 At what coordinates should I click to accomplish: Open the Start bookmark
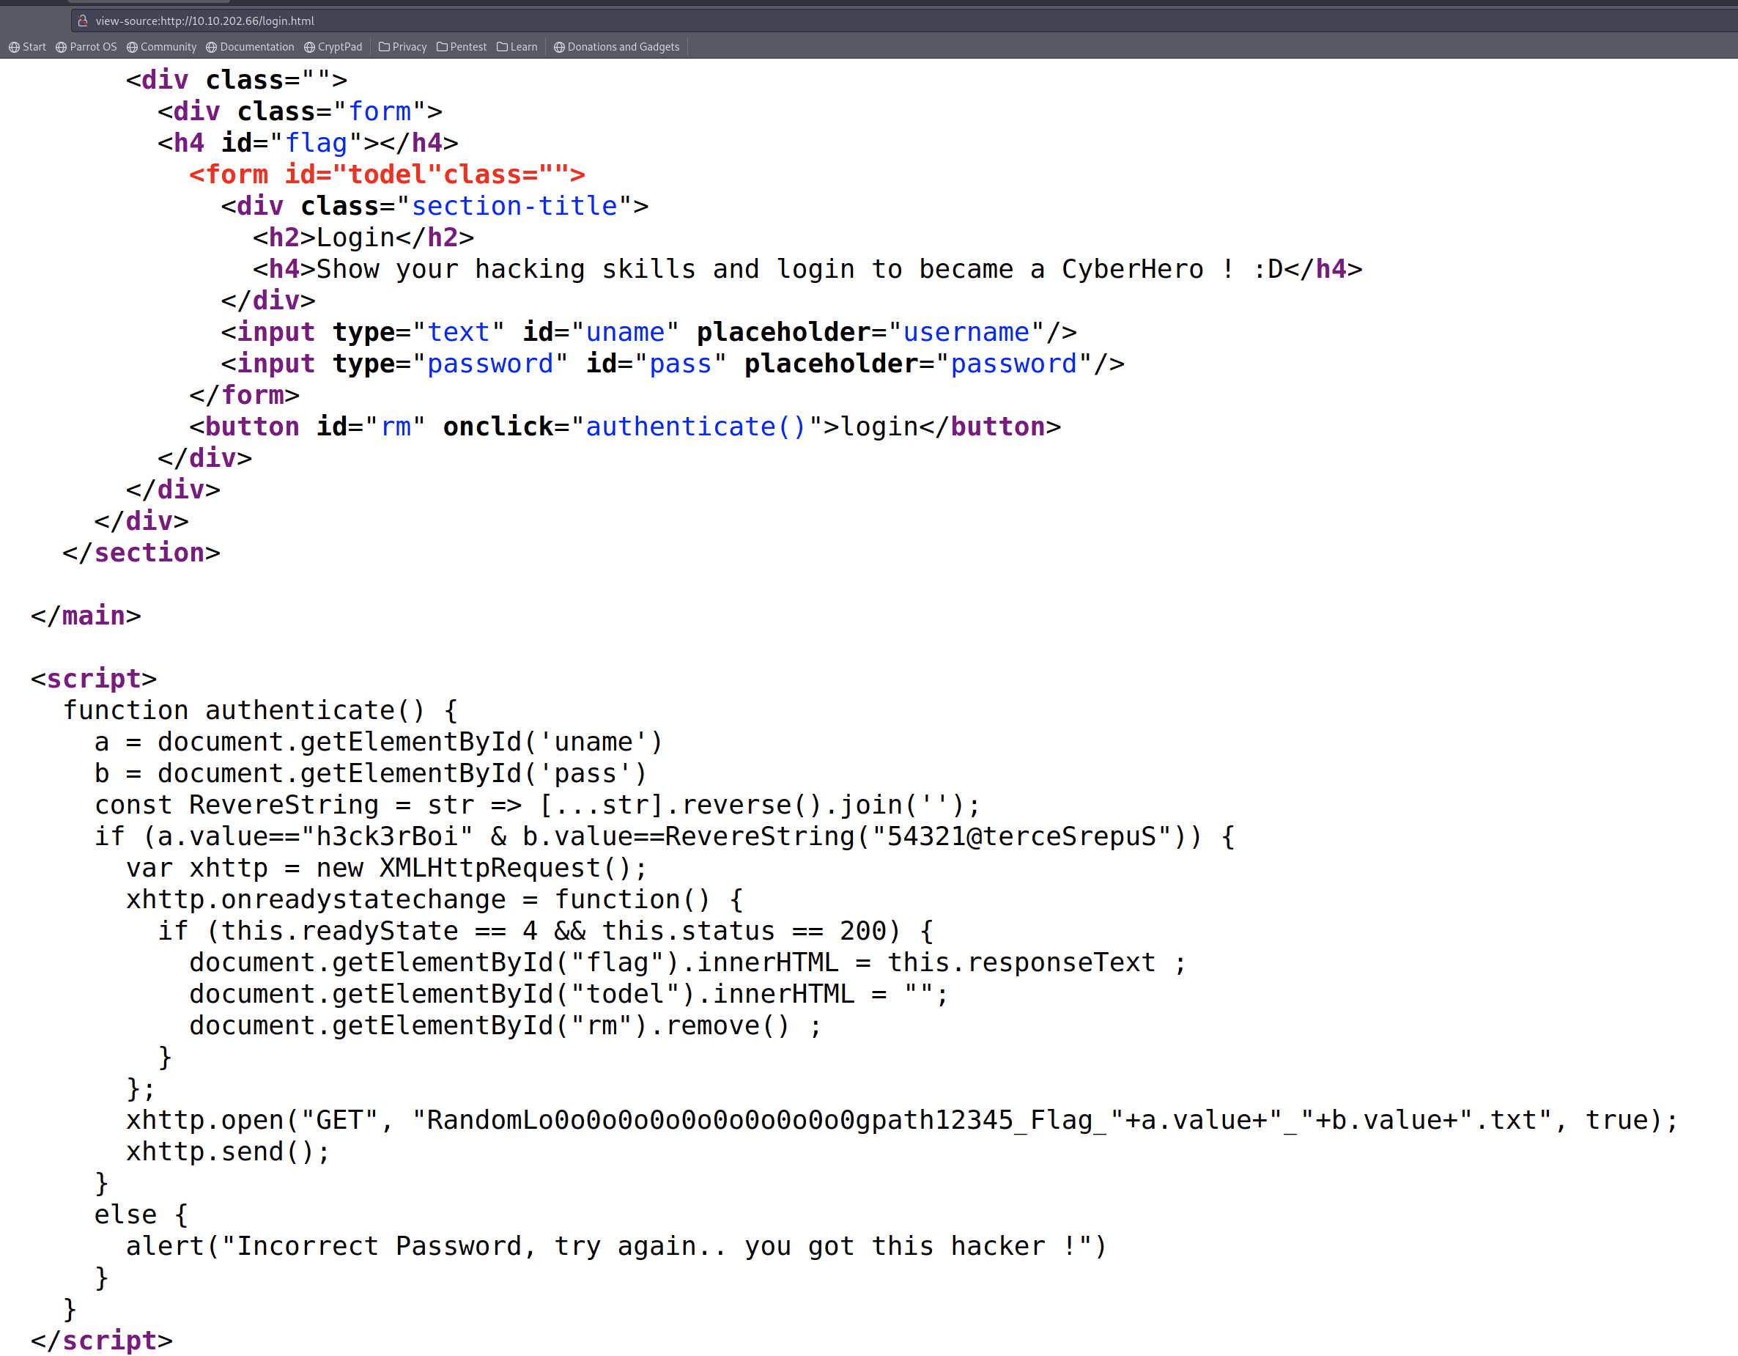(x=27, y=47)
